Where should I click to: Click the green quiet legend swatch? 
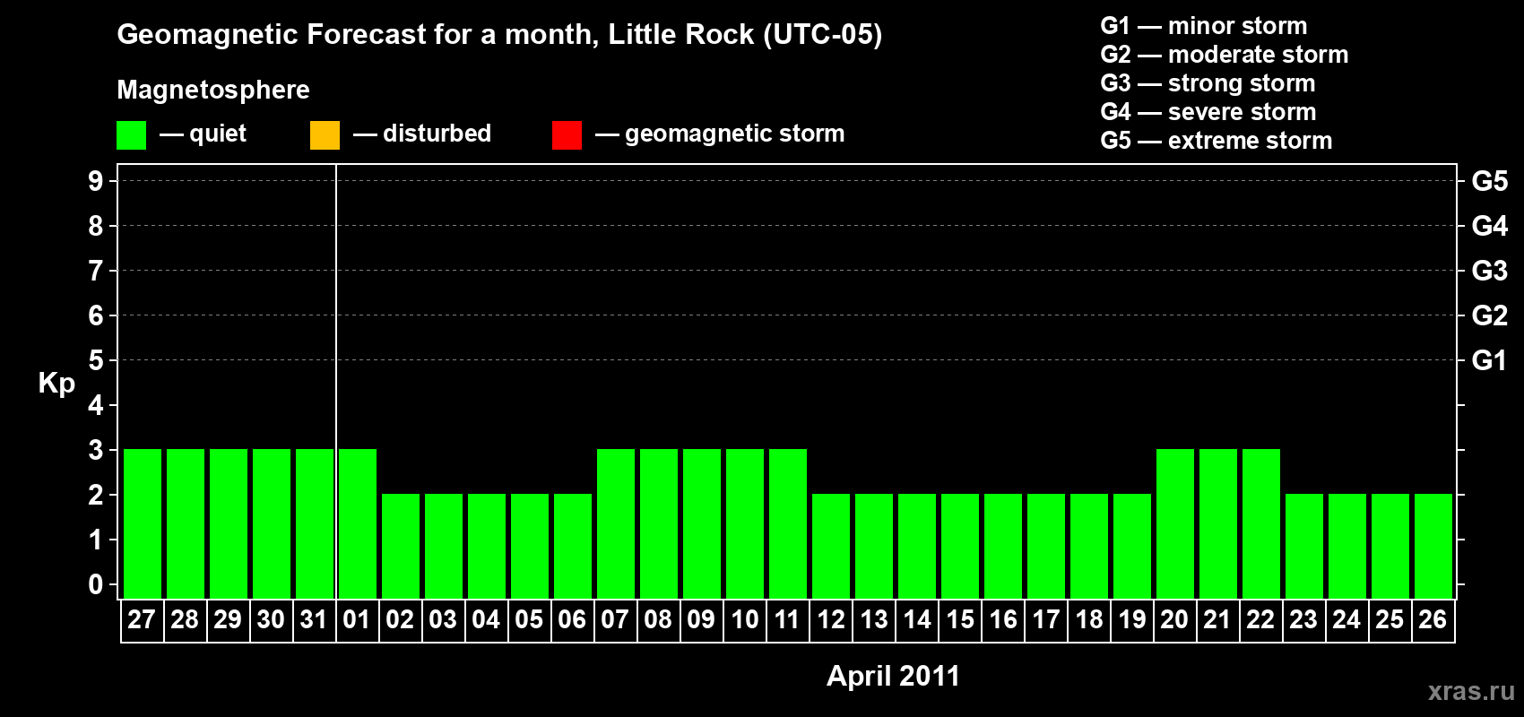[131, 135]
